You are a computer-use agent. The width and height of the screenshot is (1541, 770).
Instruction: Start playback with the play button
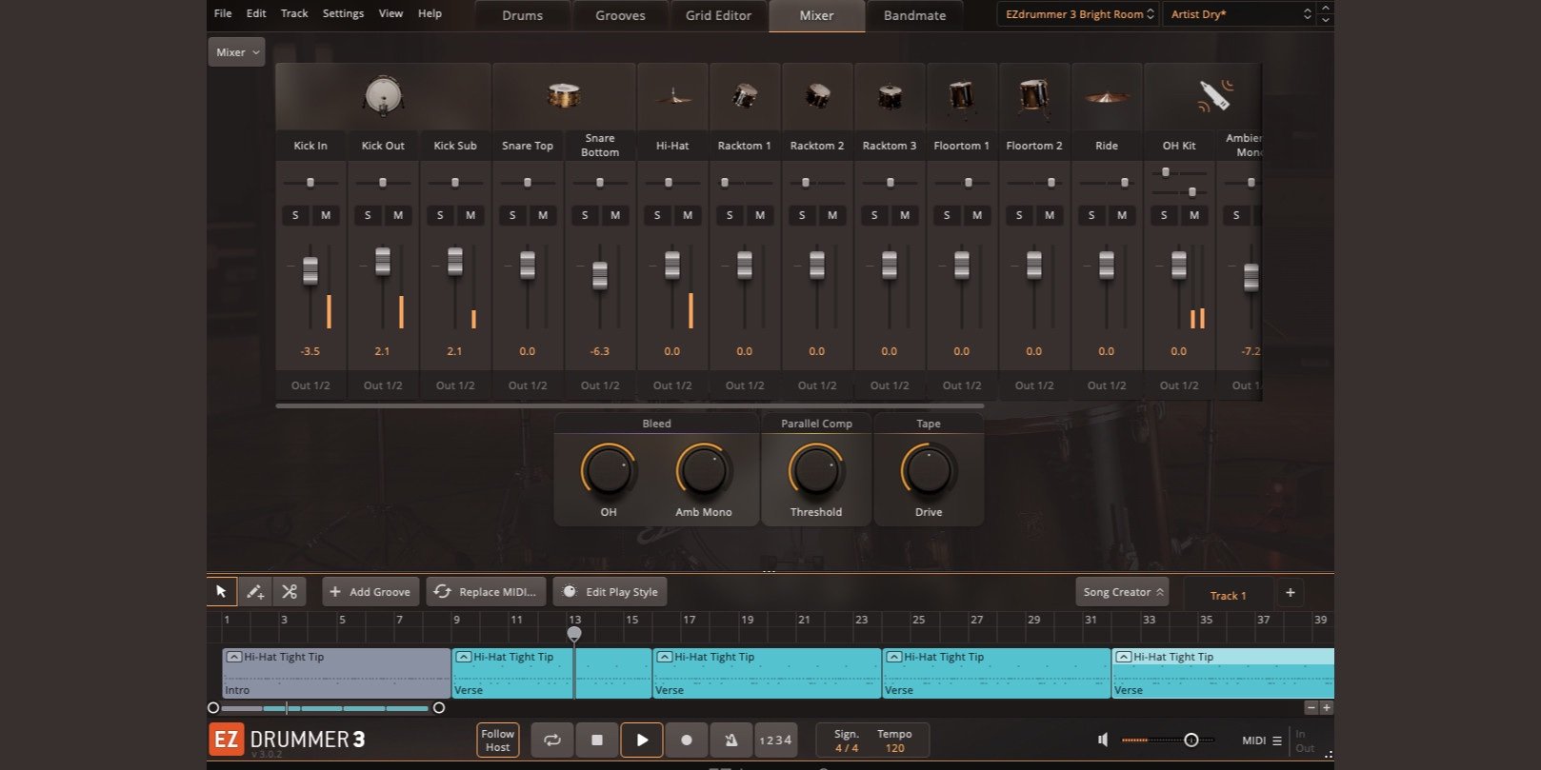coord(642,740)
